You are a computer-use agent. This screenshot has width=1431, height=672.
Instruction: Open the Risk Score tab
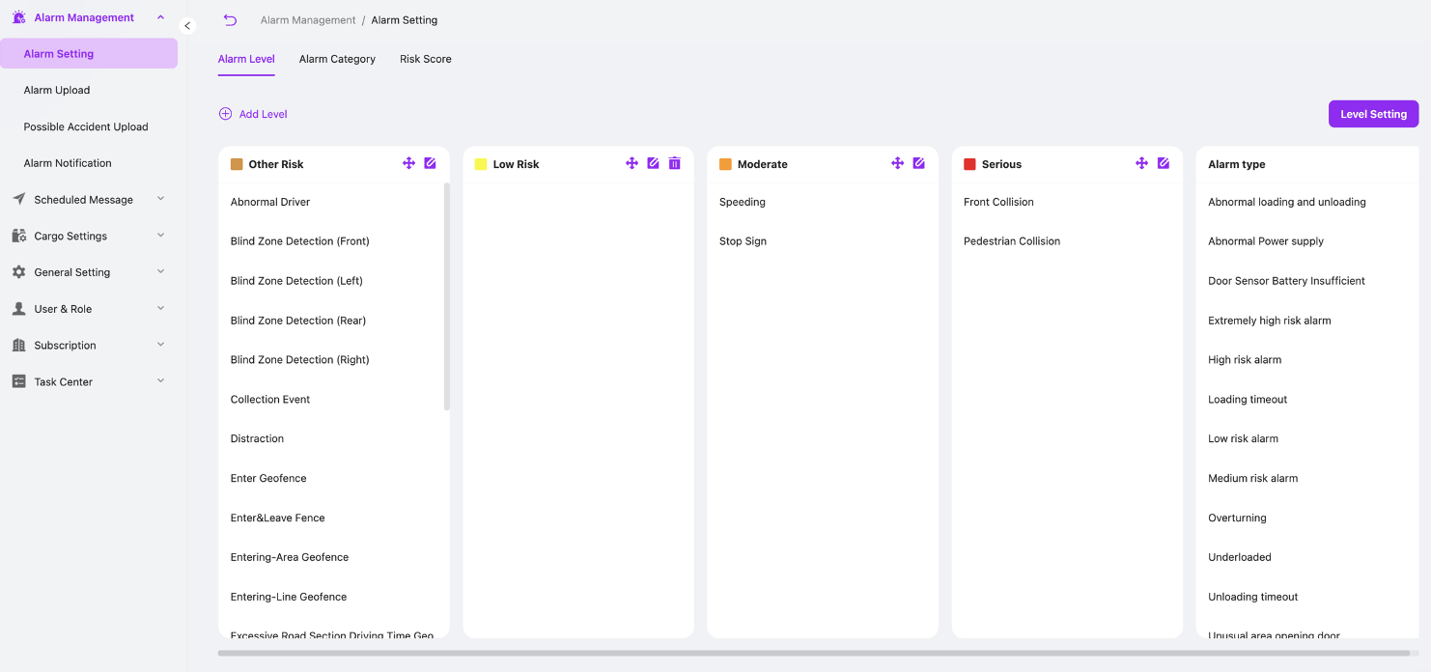(x=425, y=59)
